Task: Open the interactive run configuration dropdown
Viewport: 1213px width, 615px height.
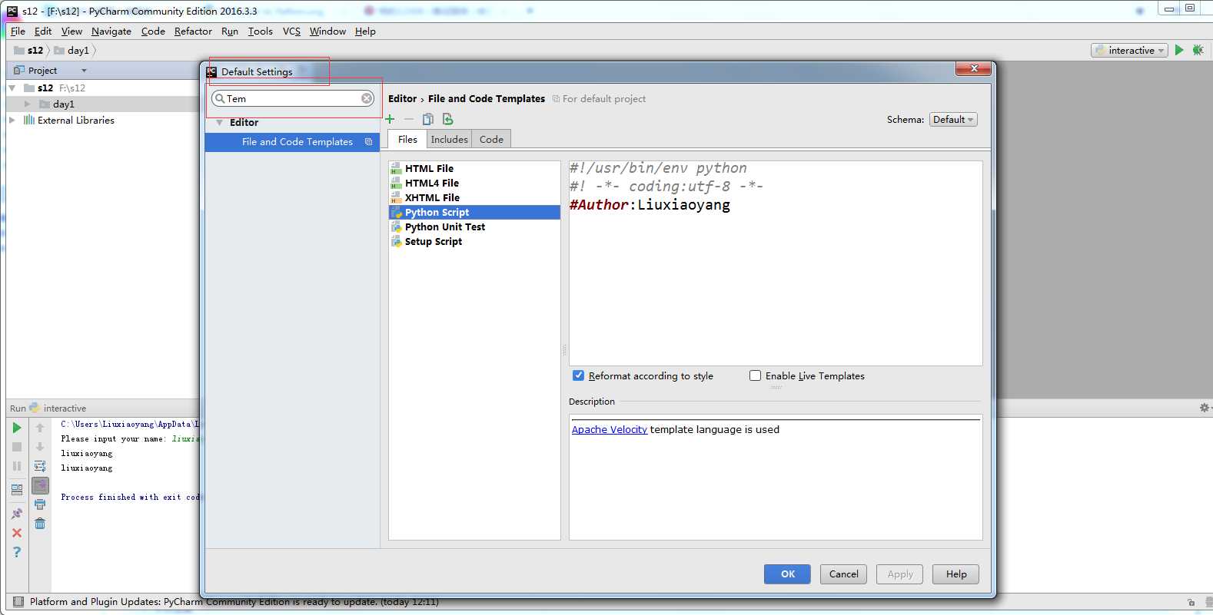Action: coord(1129,50)
